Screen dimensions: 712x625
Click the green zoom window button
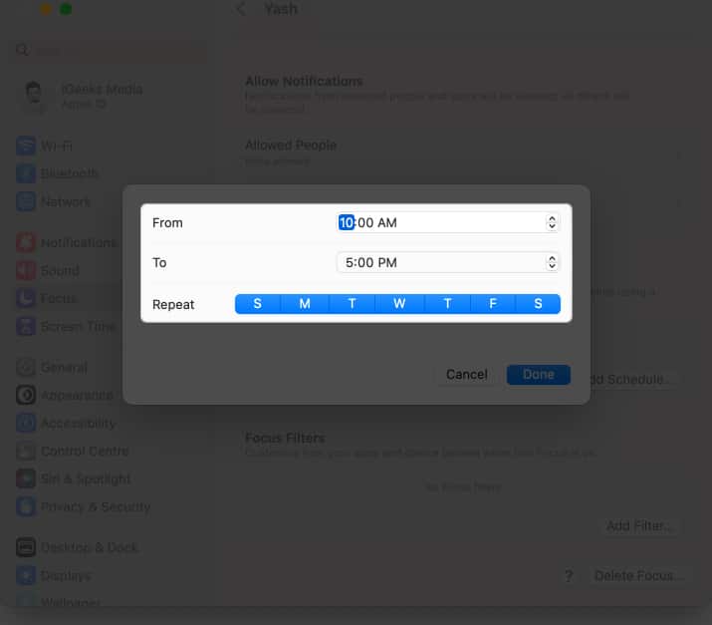[66, 9]
